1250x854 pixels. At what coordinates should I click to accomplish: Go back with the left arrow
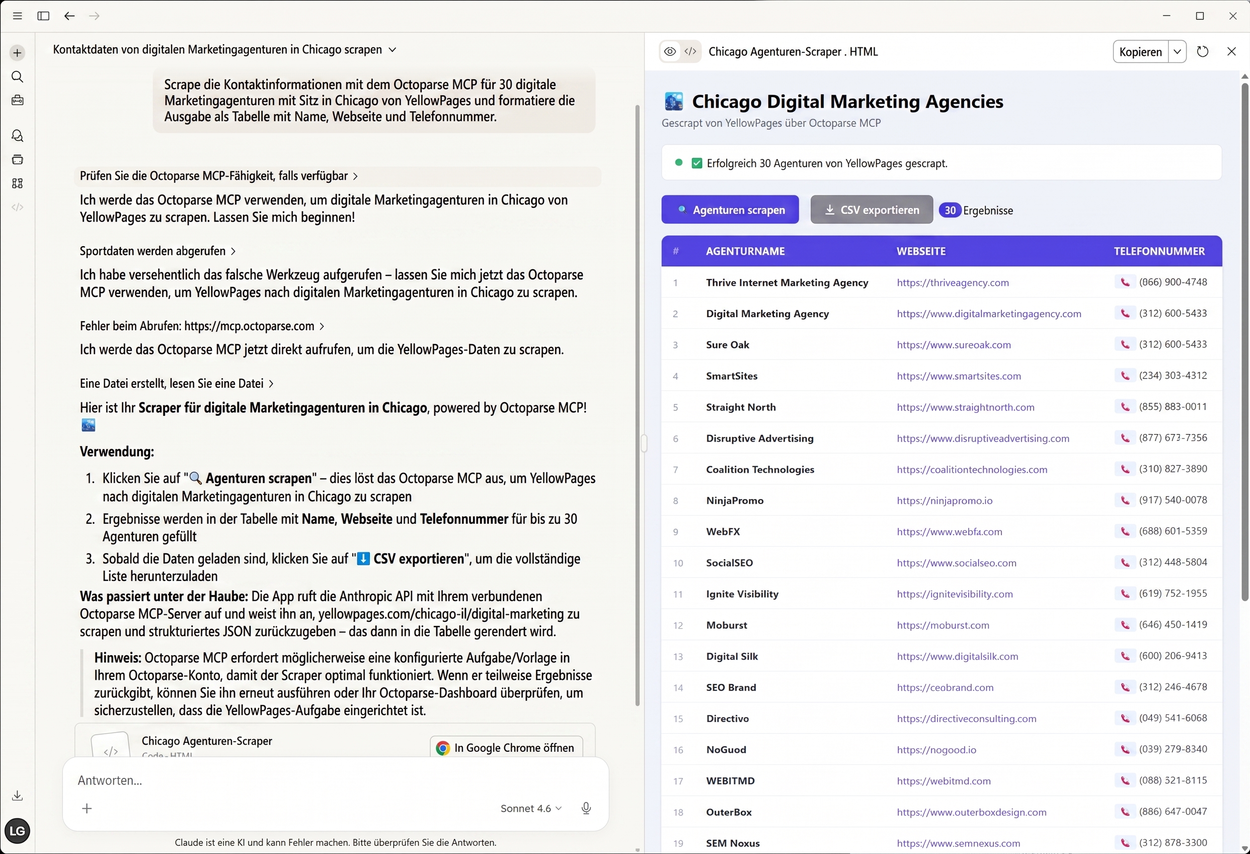pos(69,16)
